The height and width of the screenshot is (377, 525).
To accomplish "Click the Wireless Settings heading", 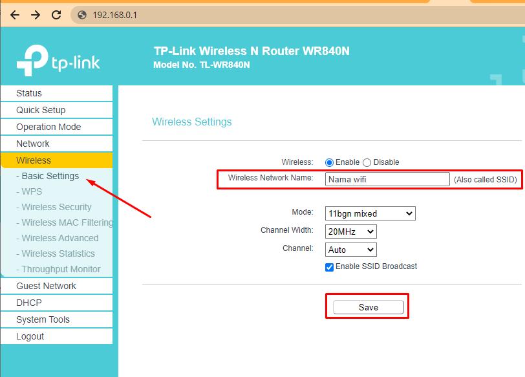I will (192, 122).
